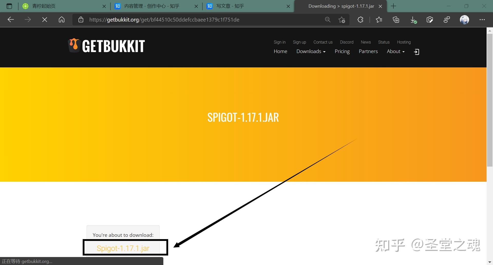Open the zoom magnifier in address bar
Viewport: 493px width, 265px height.
click(x=328, y=19)
